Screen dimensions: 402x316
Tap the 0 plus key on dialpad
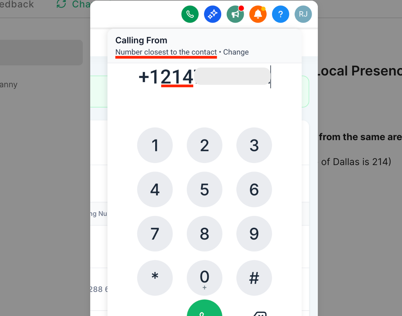[205, 278]
